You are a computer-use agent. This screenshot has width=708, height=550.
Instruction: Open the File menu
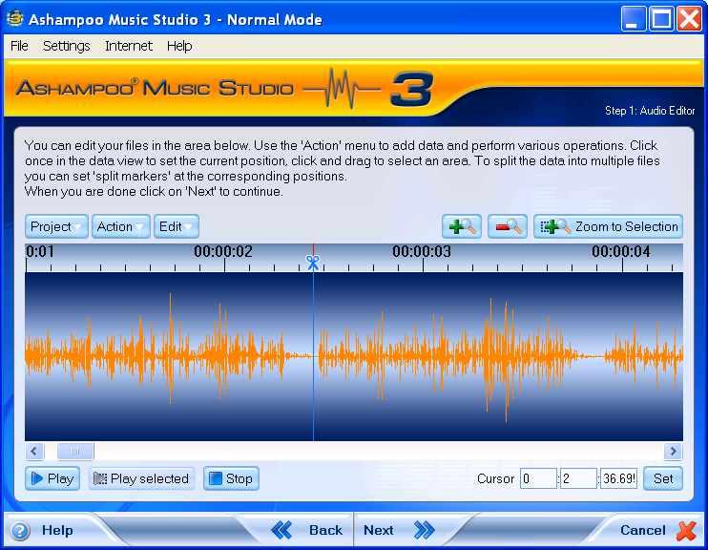[x=19, y=46]
